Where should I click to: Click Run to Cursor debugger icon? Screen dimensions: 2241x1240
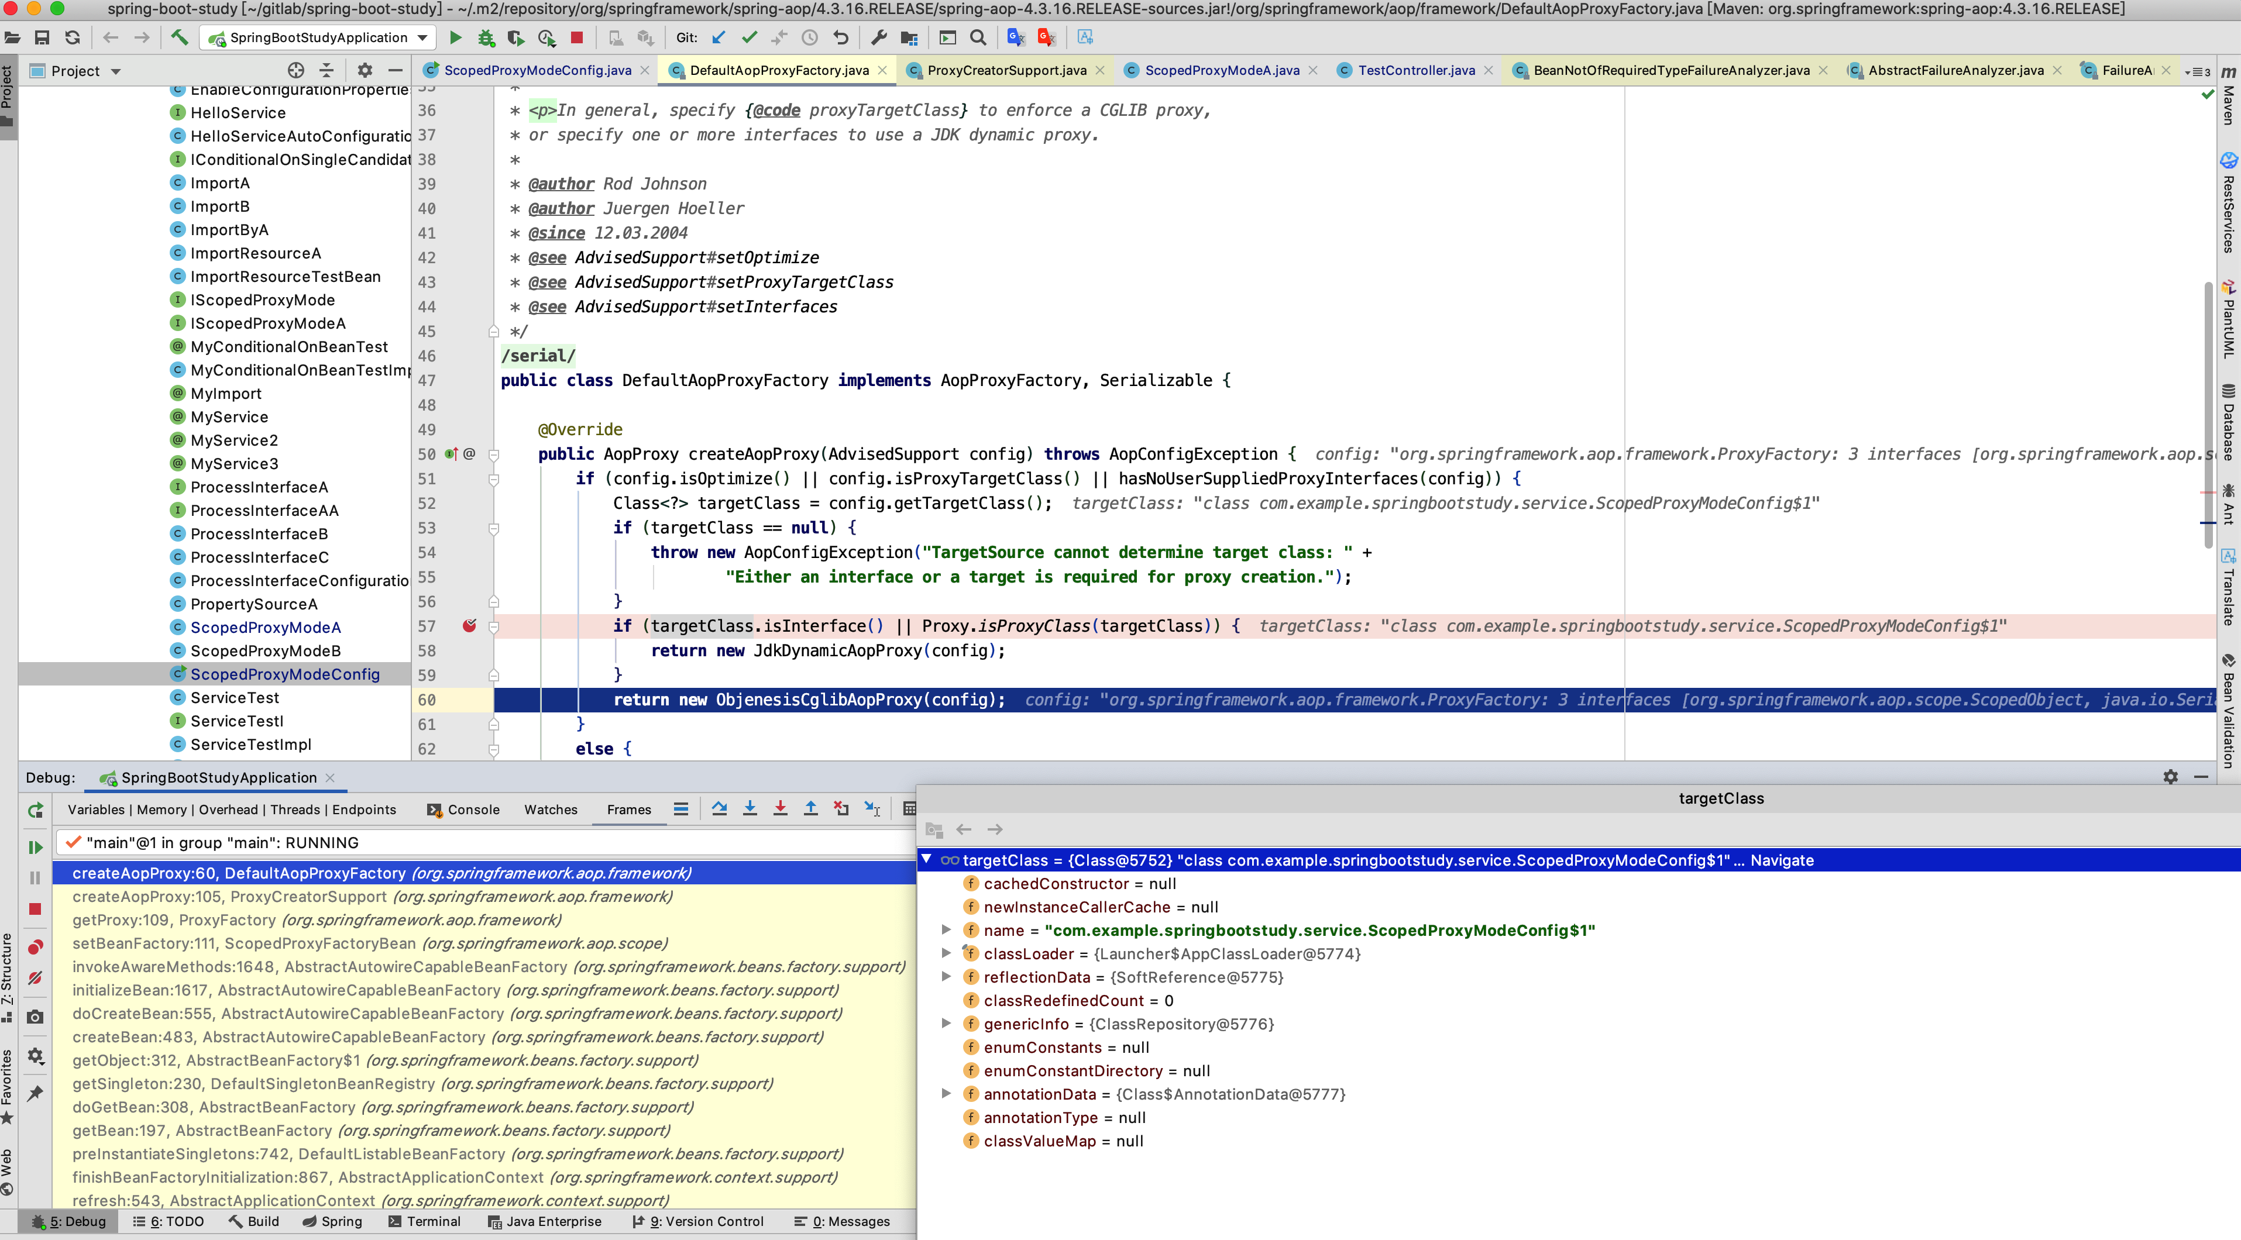coord(872,809)
